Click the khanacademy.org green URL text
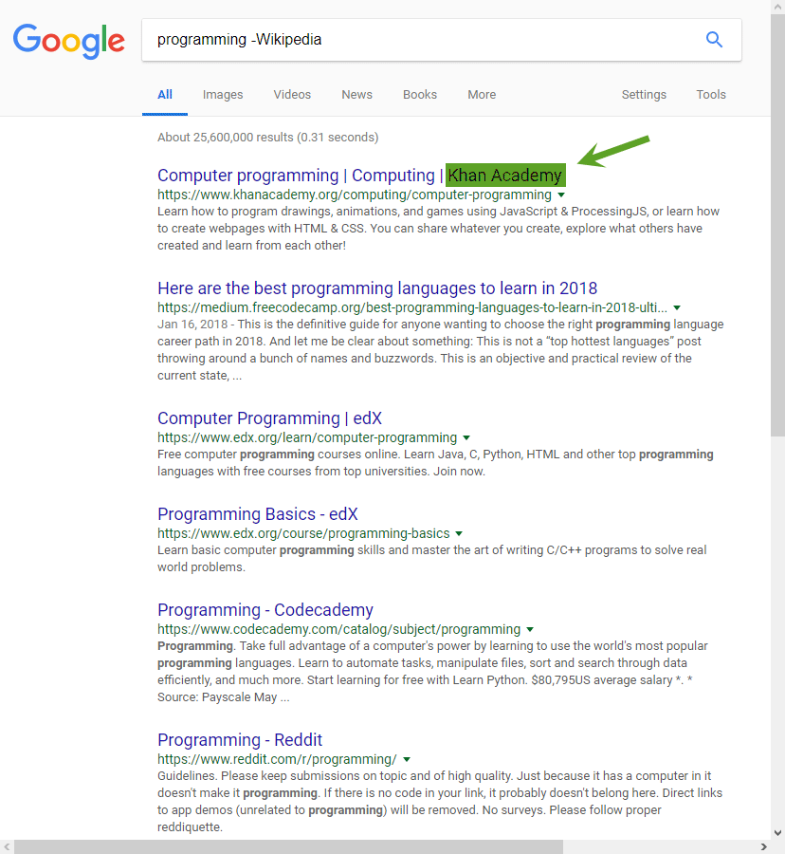 [x=355, y=195]
